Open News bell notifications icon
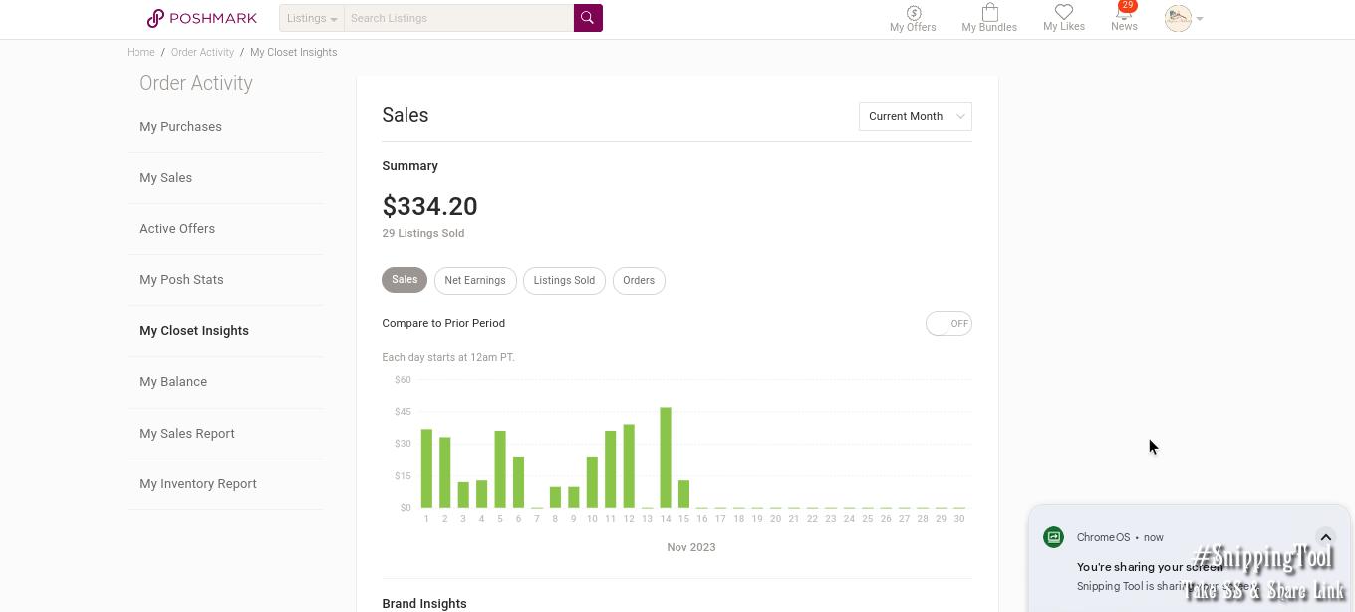This screenshot has width=1355, height=612. 1124,13
